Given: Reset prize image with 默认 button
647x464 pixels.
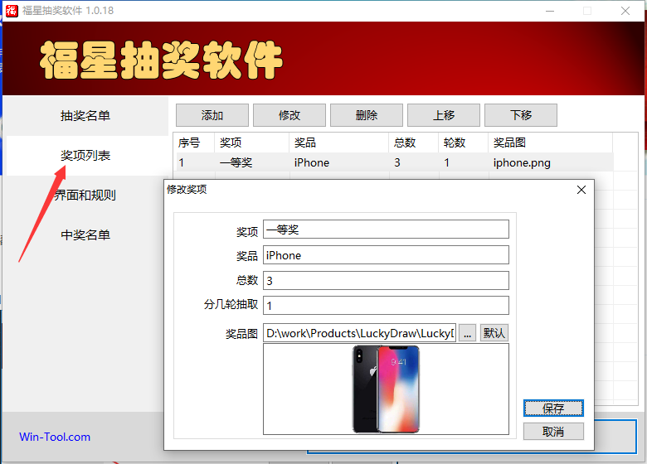Looking at the screenshot, I should coord(494,333).
